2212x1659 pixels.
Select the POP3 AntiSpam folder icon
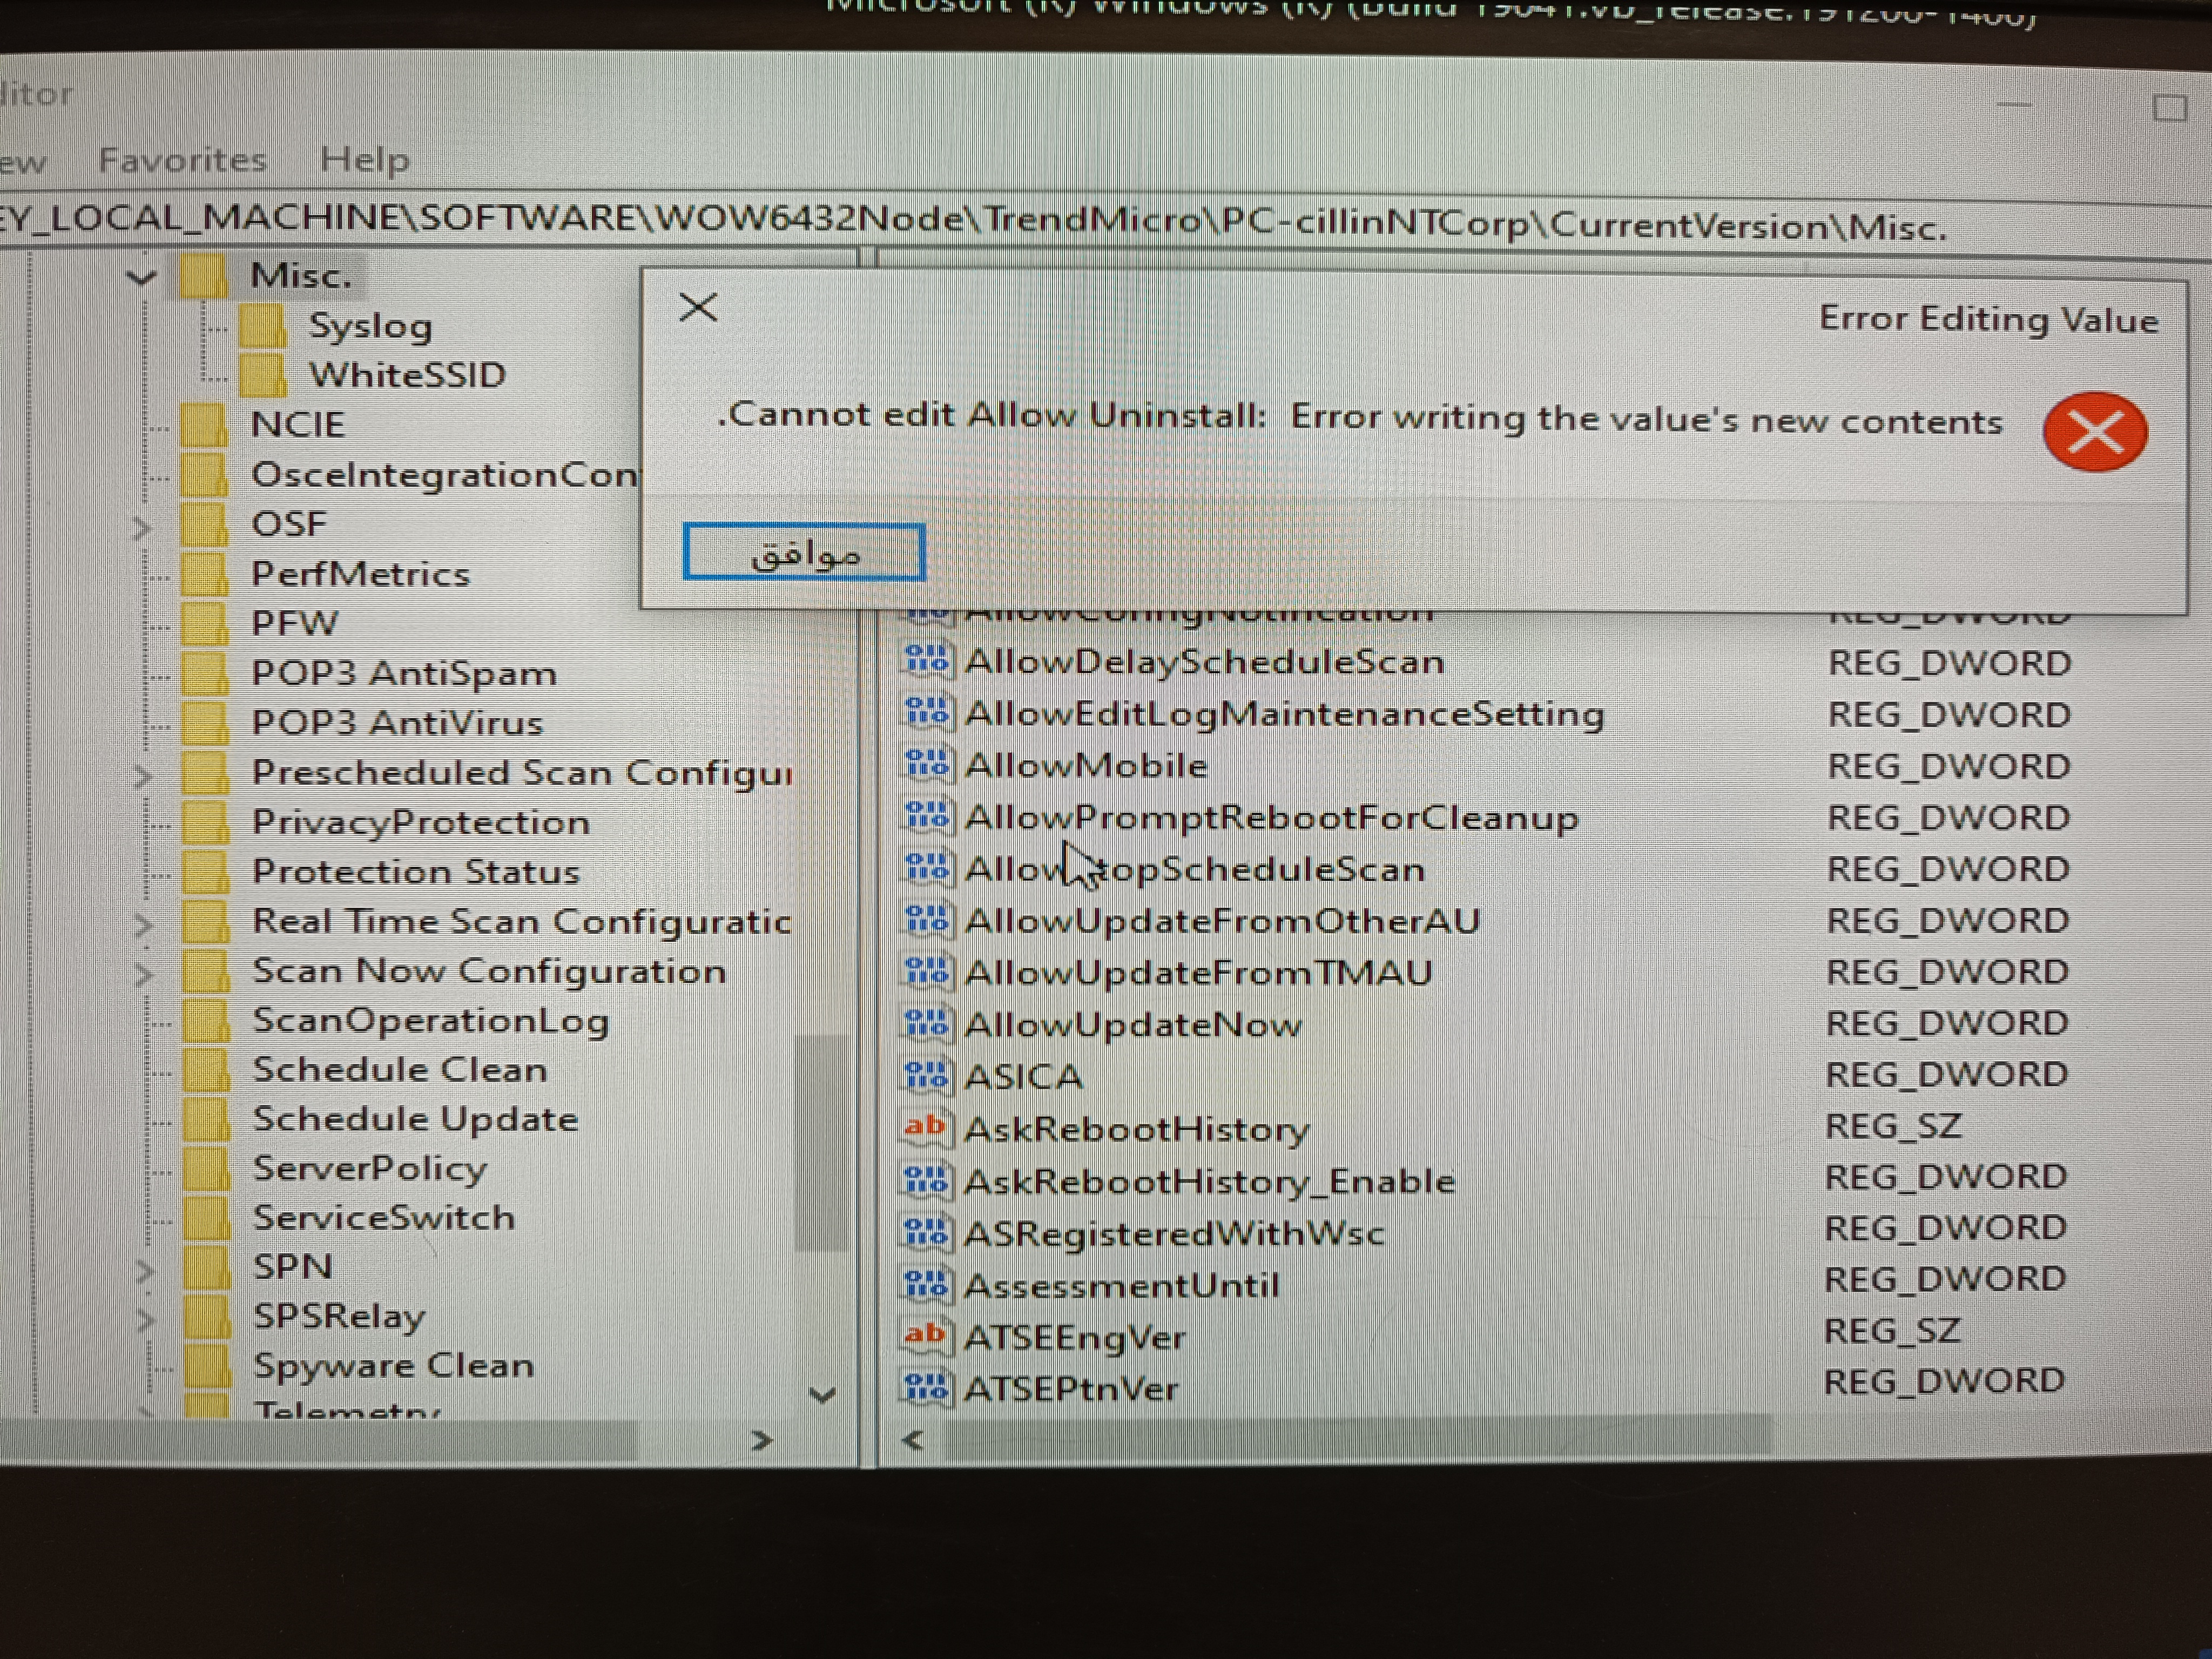205,674
